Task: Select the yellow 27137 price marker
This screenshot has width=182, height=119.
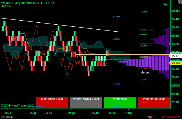Action: [x=176, y=63]
